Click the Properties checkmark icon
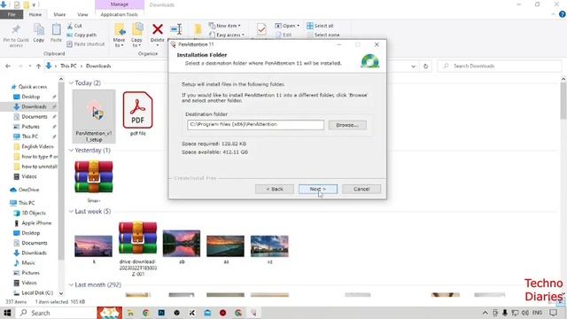This screenshot has width=567, height=319. pos(261,29)
